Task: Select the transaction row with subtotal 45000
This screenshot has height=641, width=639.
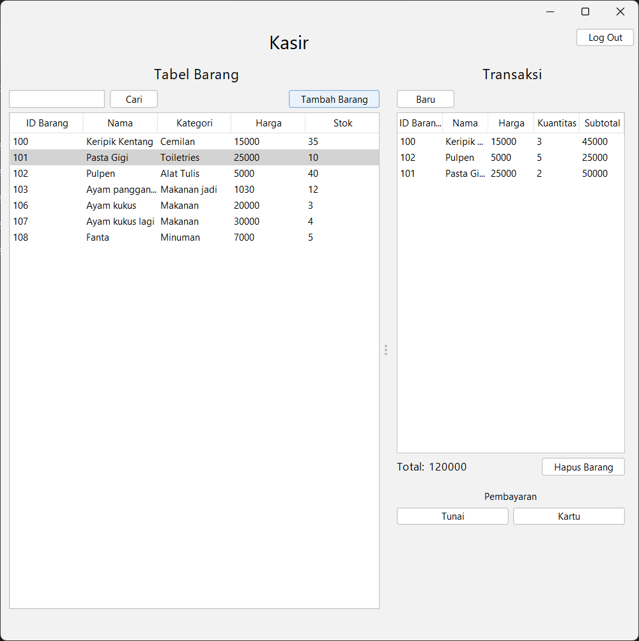Action: point(510,142)
